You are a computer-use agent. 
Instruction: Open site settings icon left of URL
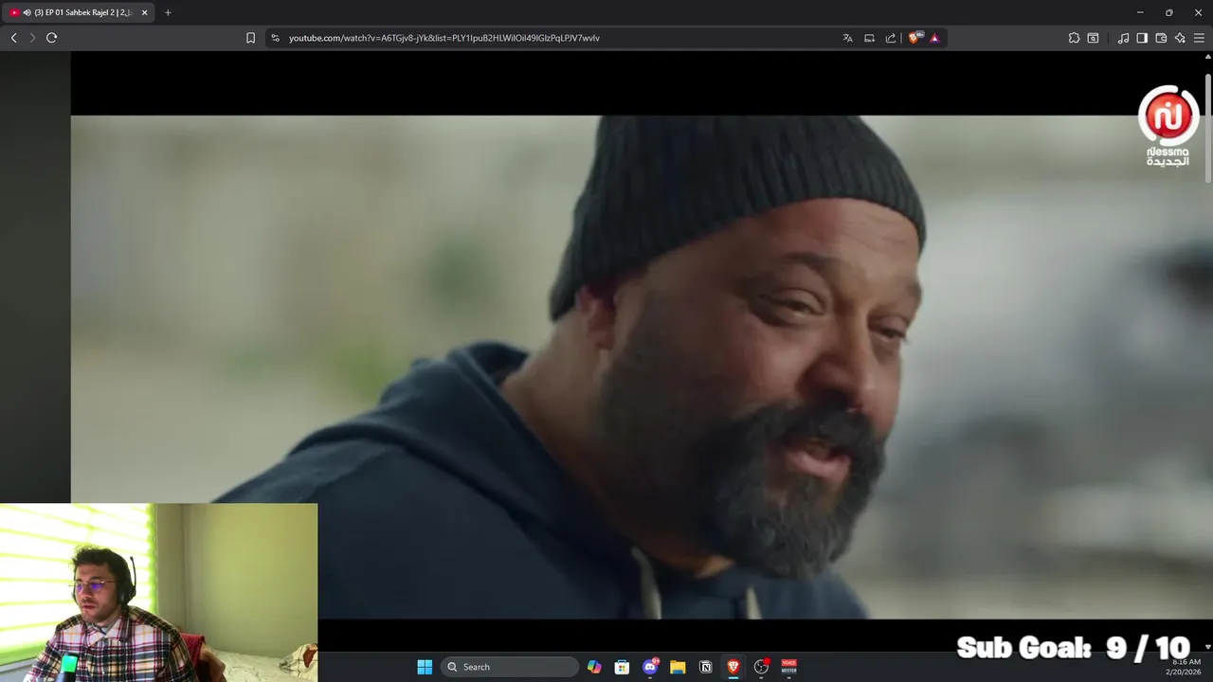coord(275,38)
